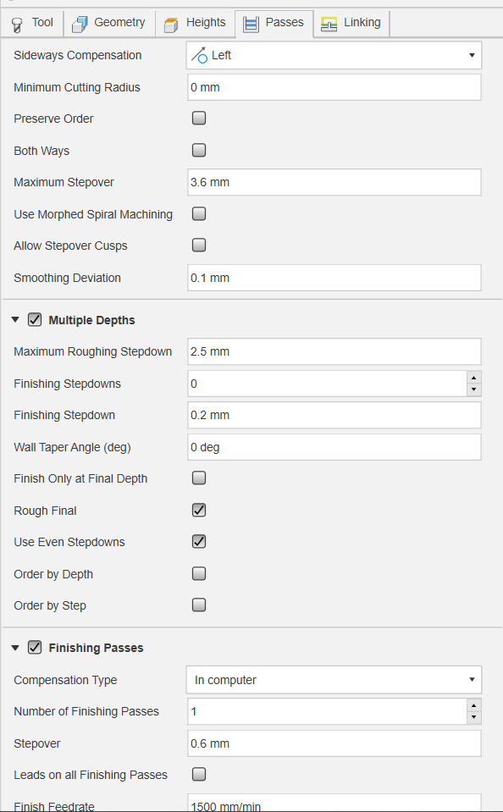Collapse the Finishing Passes section
The image size is (503, 812).
[15, 648]
